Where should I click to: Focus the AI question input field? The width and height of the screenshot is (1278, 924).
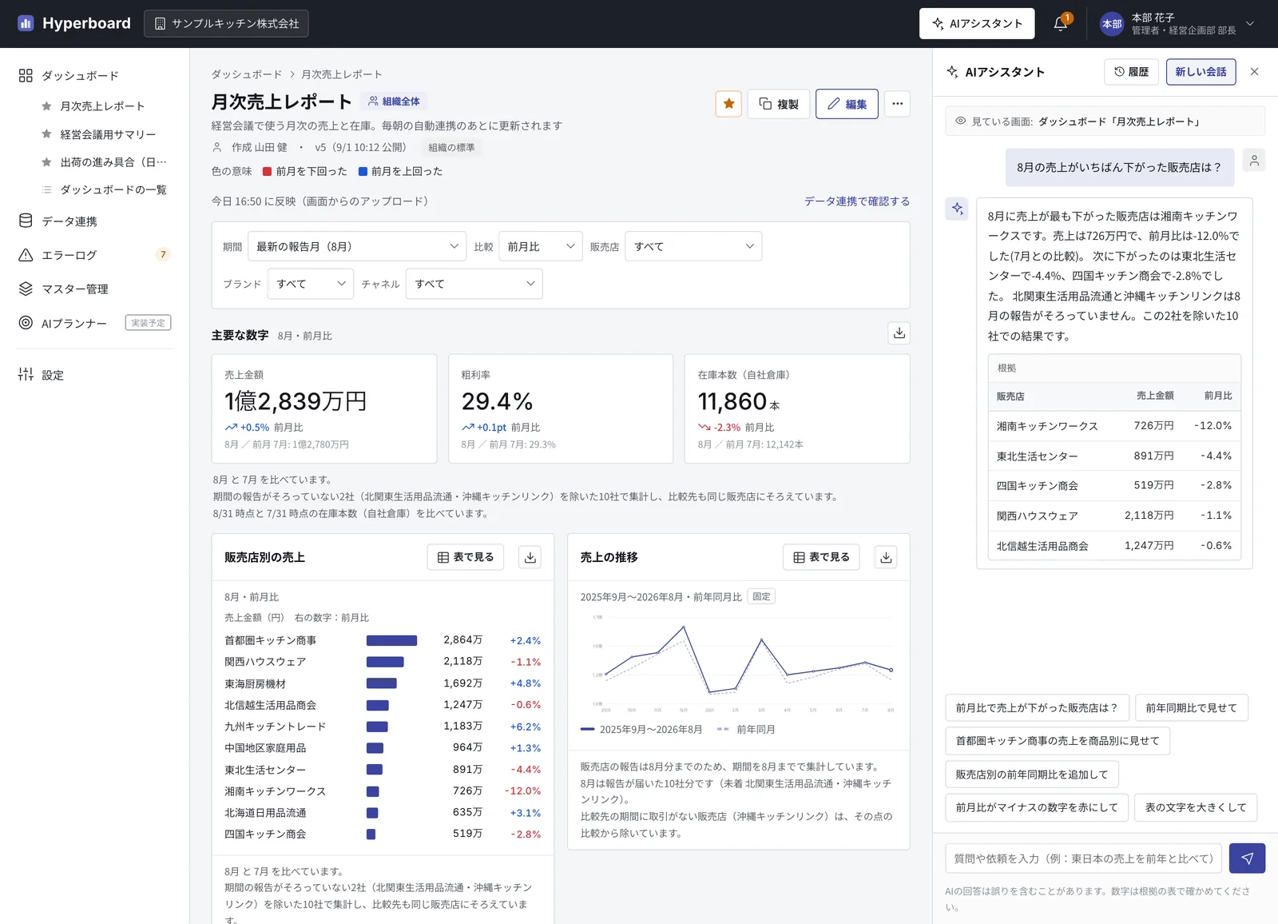tap(1083, 858)
